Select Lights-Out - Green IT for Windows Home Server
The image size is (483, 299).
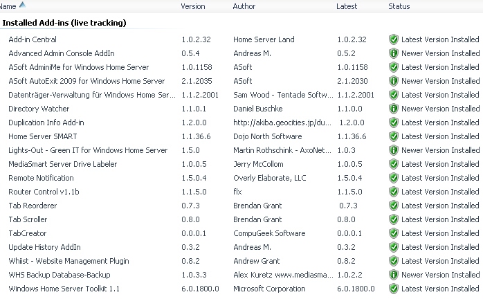click(88, 150)
